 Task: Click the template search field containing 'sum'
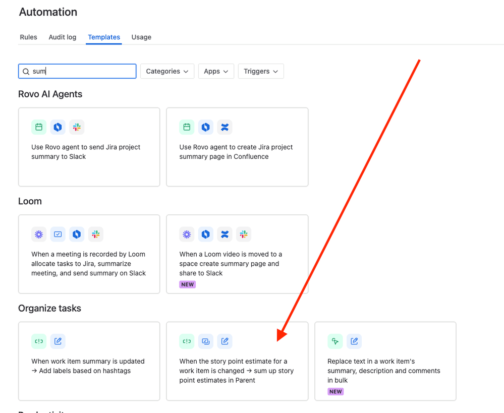click(77, 71)
